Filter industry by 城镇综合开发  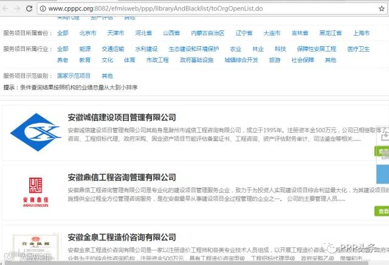[241, 60]
